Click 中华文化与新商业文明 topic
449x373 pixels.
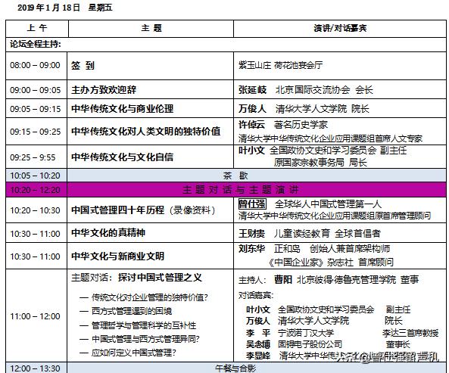117,256
